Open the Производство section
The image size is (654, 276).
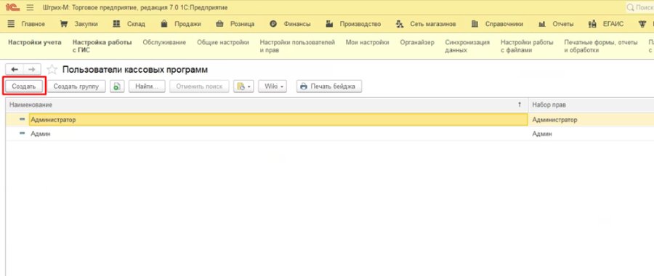coord(360,24)
